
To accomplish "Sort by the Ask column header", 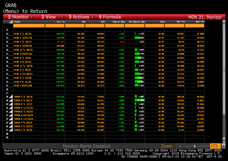I will [x=95, y=22].
